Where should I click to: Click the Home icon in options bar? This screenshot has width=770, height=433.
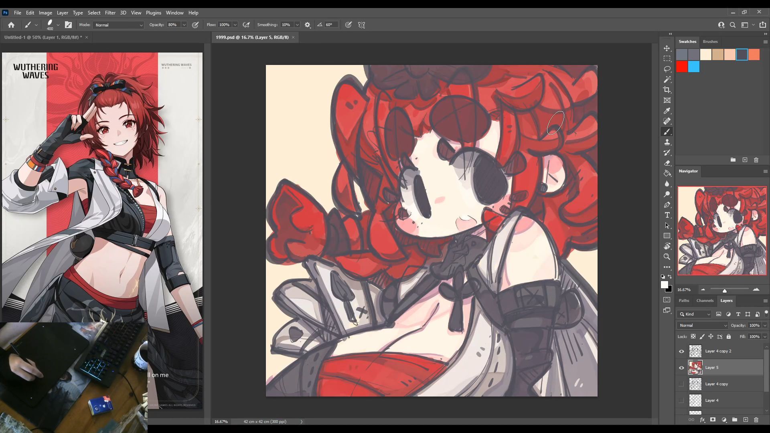tap(11, 25)
